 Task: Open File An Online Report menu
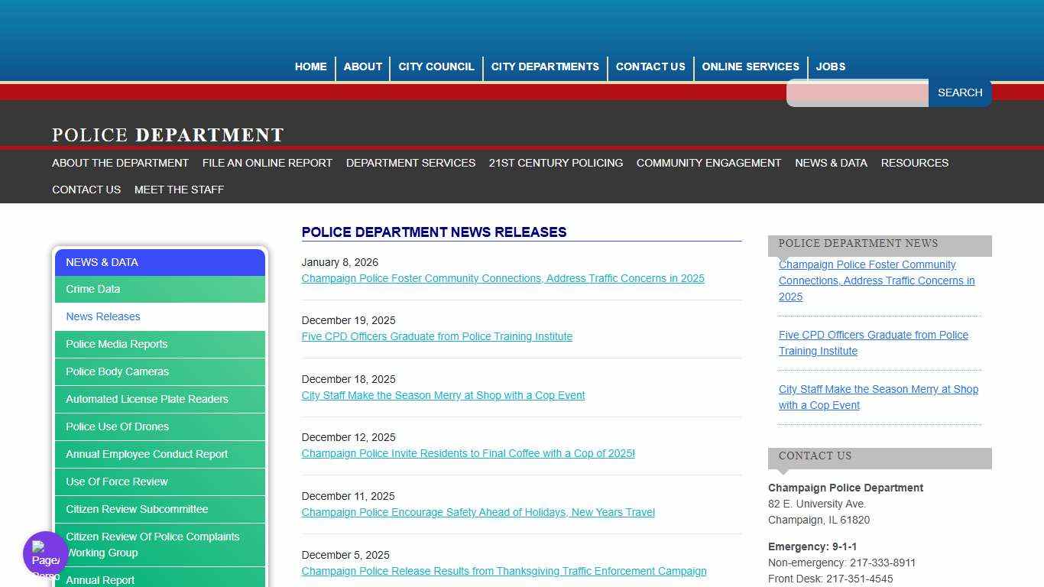267,163
